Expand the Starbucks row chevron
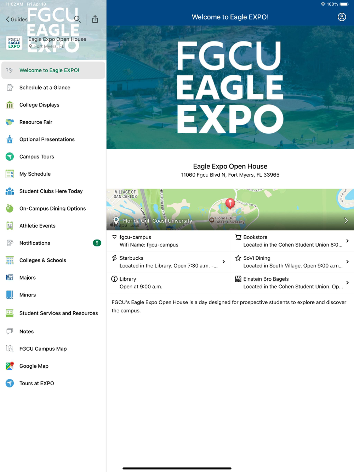This screenshot has width=354, height=472. (224, 262)
